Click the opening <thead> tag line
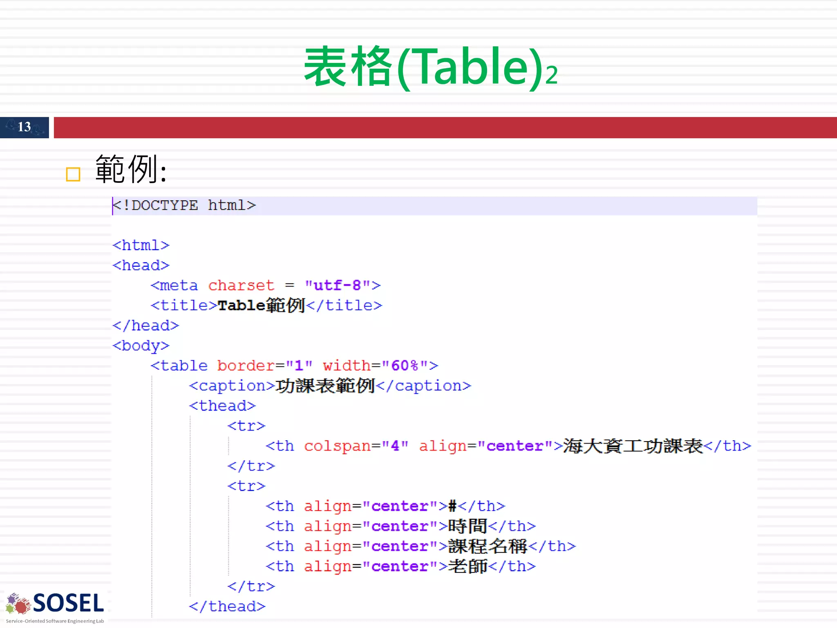The width and height of the screenshot is (837, 628). [x=222, y=406]
